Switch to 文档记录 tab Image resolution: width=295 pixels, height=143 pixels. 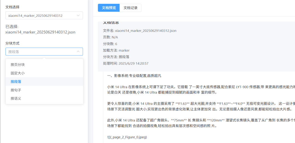(x=130, y=8)
